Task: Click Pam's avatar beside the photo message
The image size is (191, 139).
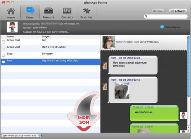Action: click(x=104, y=87)
